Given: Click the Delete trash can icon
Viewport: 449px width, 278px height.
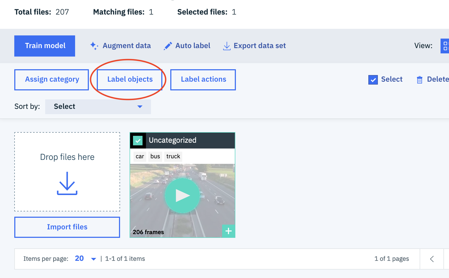Looking at the screenshot, I should (x=419, y=80).
